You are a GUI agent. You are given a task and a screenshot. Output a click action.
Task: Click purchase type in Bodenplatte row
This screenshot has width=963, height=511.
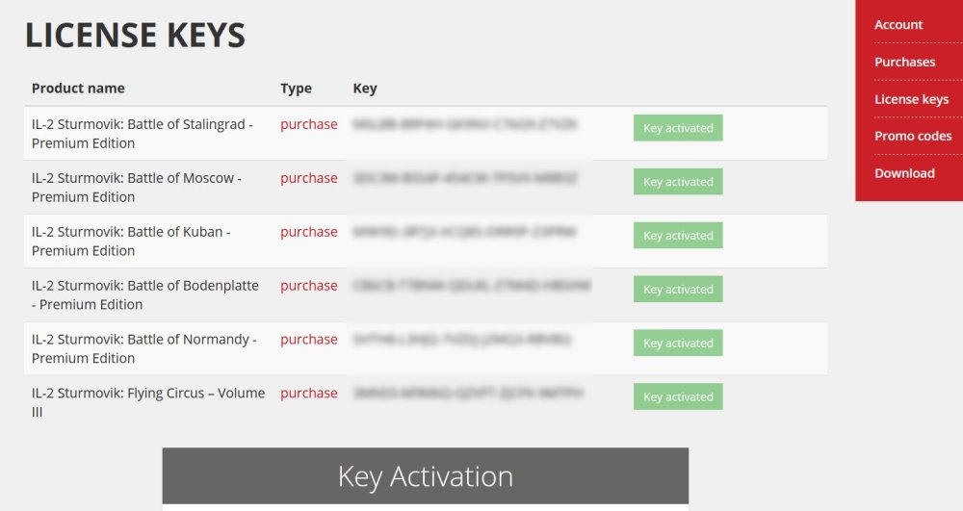tap(308, 286)
